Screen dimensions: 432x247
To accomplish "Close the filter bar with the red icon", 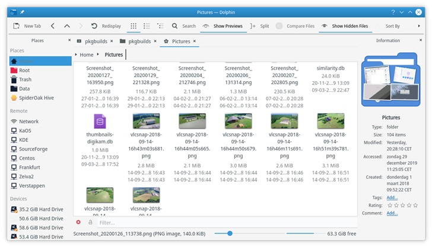I will (78, 222).
